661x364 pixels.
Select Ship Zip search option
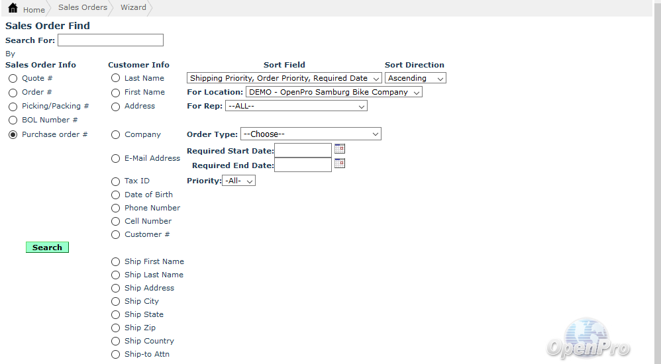click(x=116, y=328)
